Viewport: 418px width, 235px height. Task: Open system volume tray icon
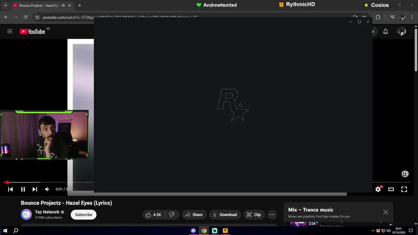click(x=389, y=230)
